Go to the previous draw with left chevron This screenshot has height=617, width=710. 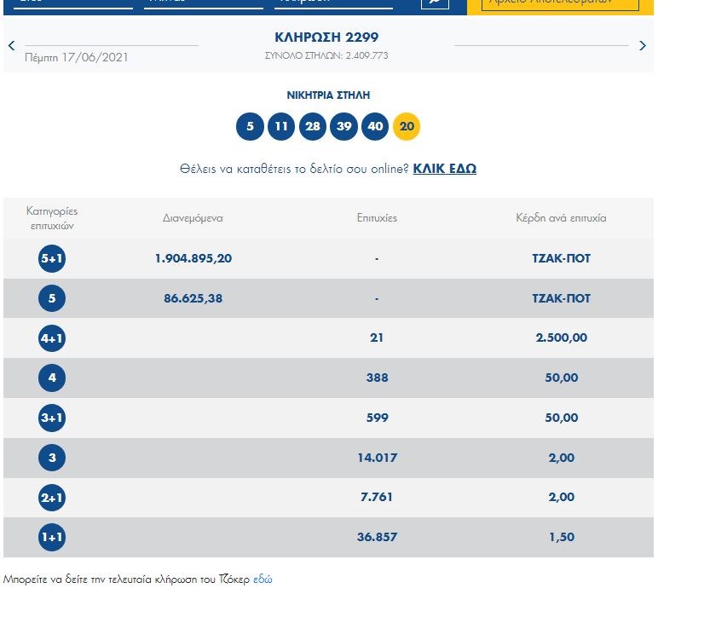(x=12, y=45)
